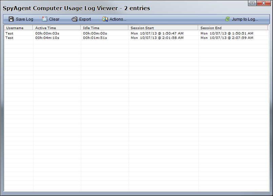Click the Session Start column header
Viewport: 273px width, 196px height.
pyautogui.click(x=142, y=28)
